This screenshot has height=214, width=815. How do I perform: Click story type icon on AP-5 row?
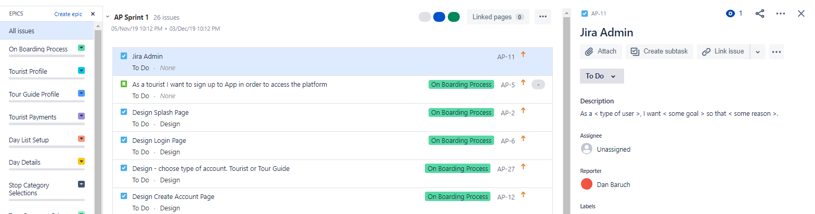point(124,84)
